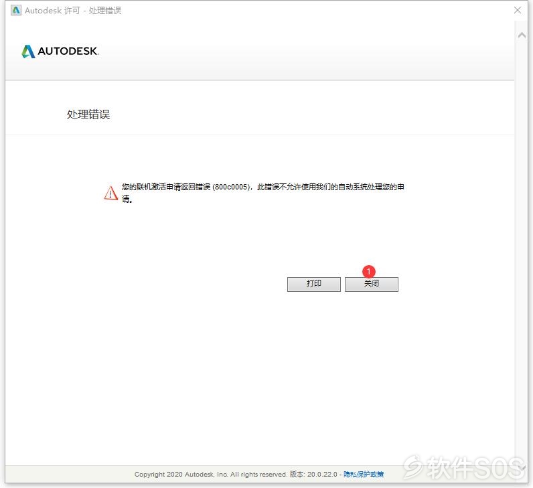
Task: Click the scrollbar up arrow
Action: click(522, 35)
